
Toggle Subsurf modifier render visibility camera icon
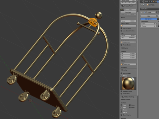point(157,12)
